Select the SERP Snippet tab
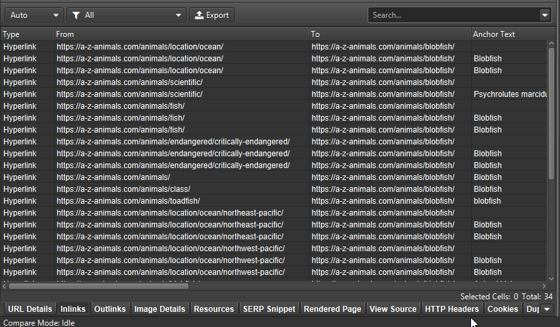Screen dimensions: 560x327 [268, 309]
